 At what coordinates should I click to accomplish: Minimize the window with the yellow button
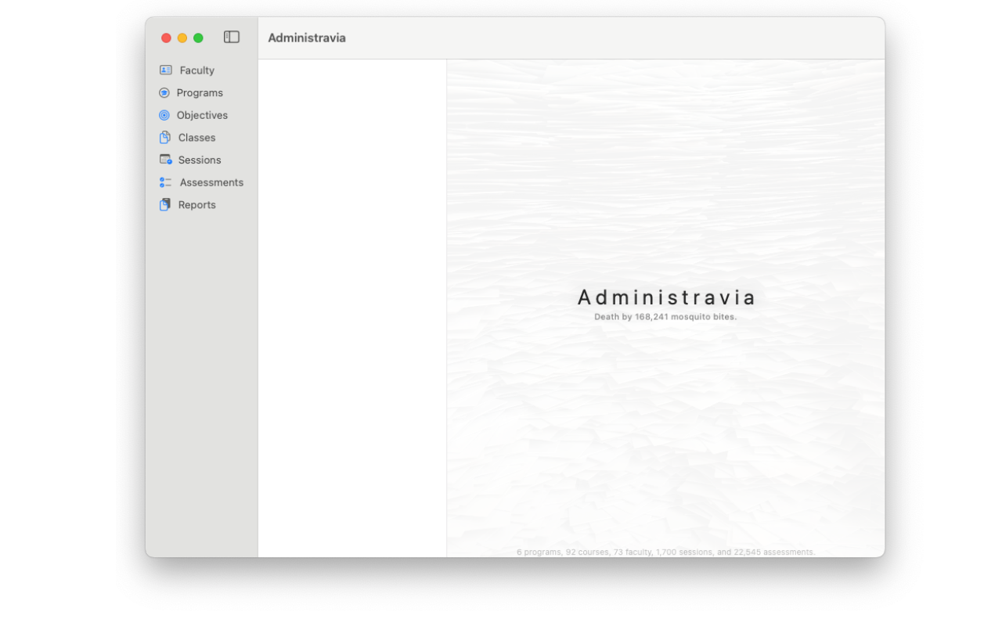[x=182, y=37]
